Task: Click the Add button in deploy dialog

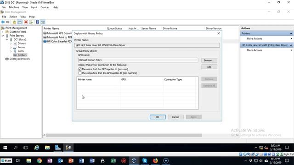Action: tap(209, 67)
